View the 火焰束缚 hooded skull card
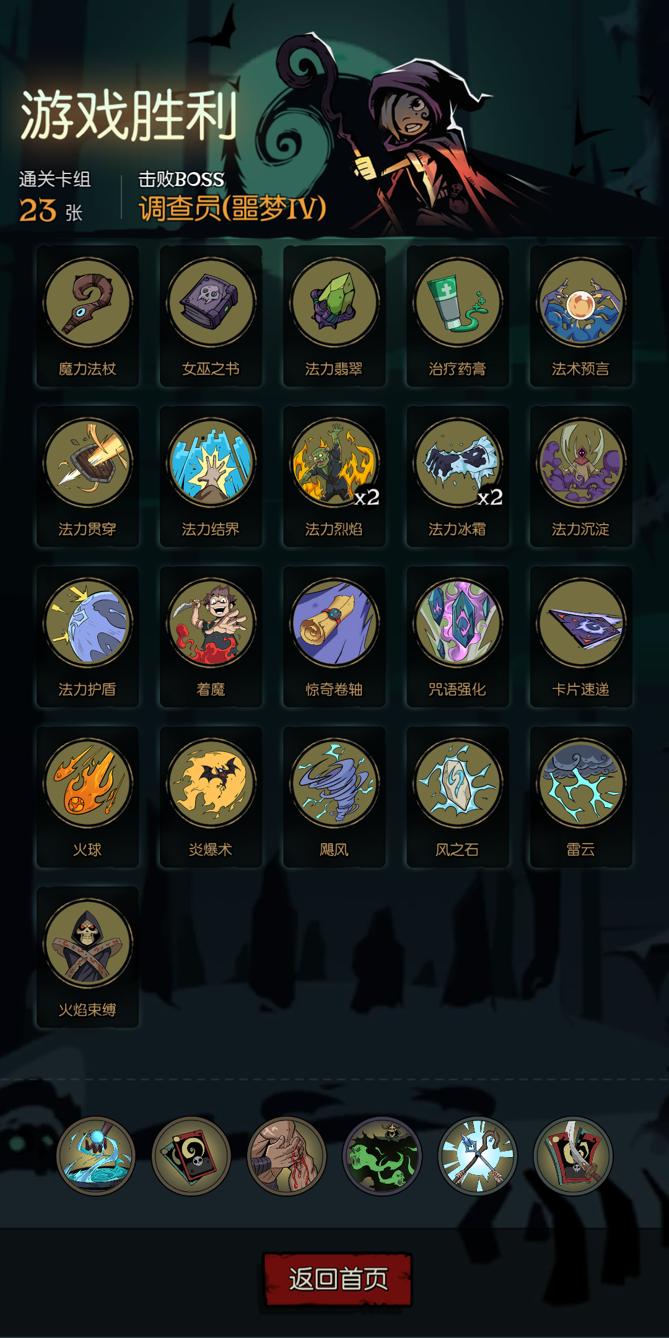Screen dimensions: 669x1338 (87, 958)
